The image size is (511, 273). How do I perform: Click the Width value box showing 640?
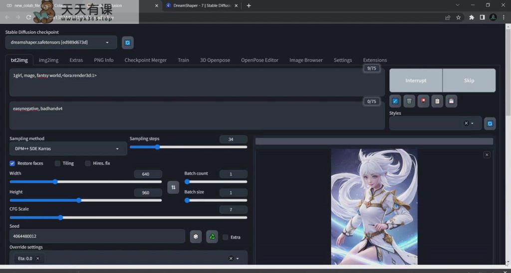click(148, 174)
